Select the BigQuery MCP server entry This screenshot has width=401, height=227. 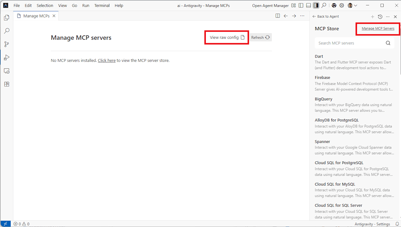click(x=354, y=105)
